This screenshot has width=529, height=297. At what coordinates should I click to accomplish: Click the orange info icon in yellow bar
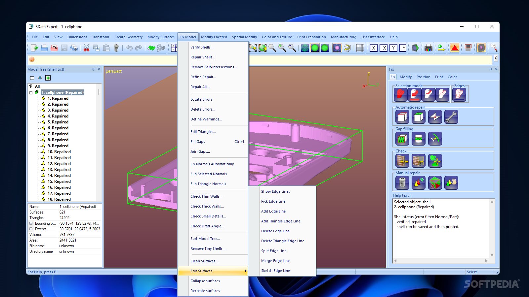pyautogui.click(x=32, y=59)
